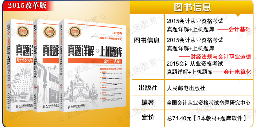Click 人民邮电出版社 publisher name in table
This screenshot has height=127, width=256.
(x=186, y=88)
